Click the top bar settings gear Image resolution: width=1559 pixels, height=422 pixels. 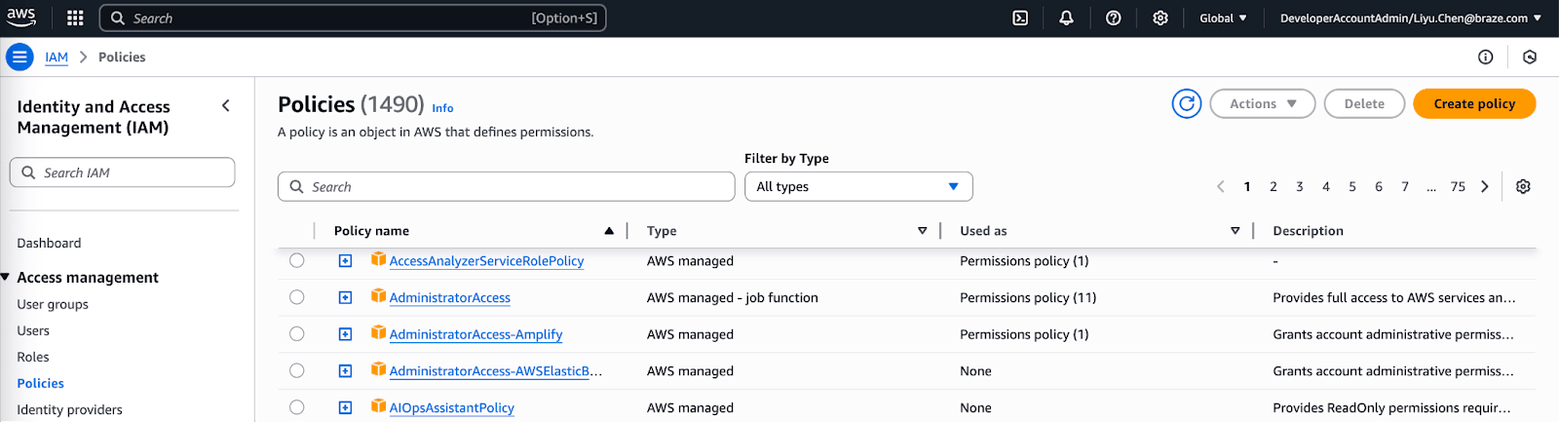point(1160,19)
